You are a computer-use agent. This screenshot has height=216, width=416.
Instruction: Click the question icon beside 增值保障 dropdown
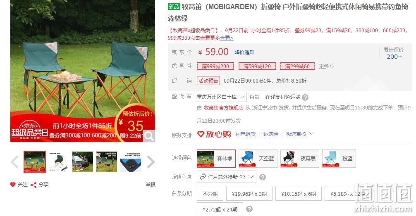coord(263,177)
